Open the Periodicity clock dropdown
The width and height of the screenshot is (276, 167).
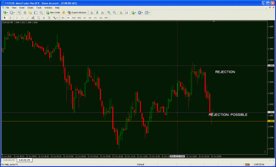click(140, 13)
